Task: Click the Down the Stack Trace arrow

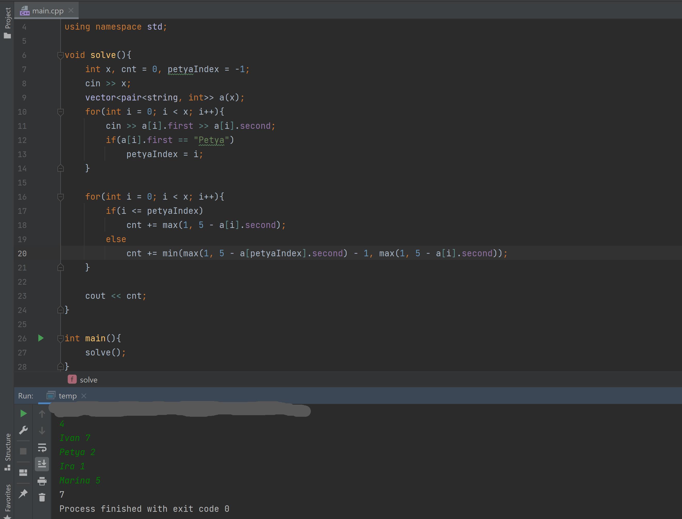Action: coord(42,430)
